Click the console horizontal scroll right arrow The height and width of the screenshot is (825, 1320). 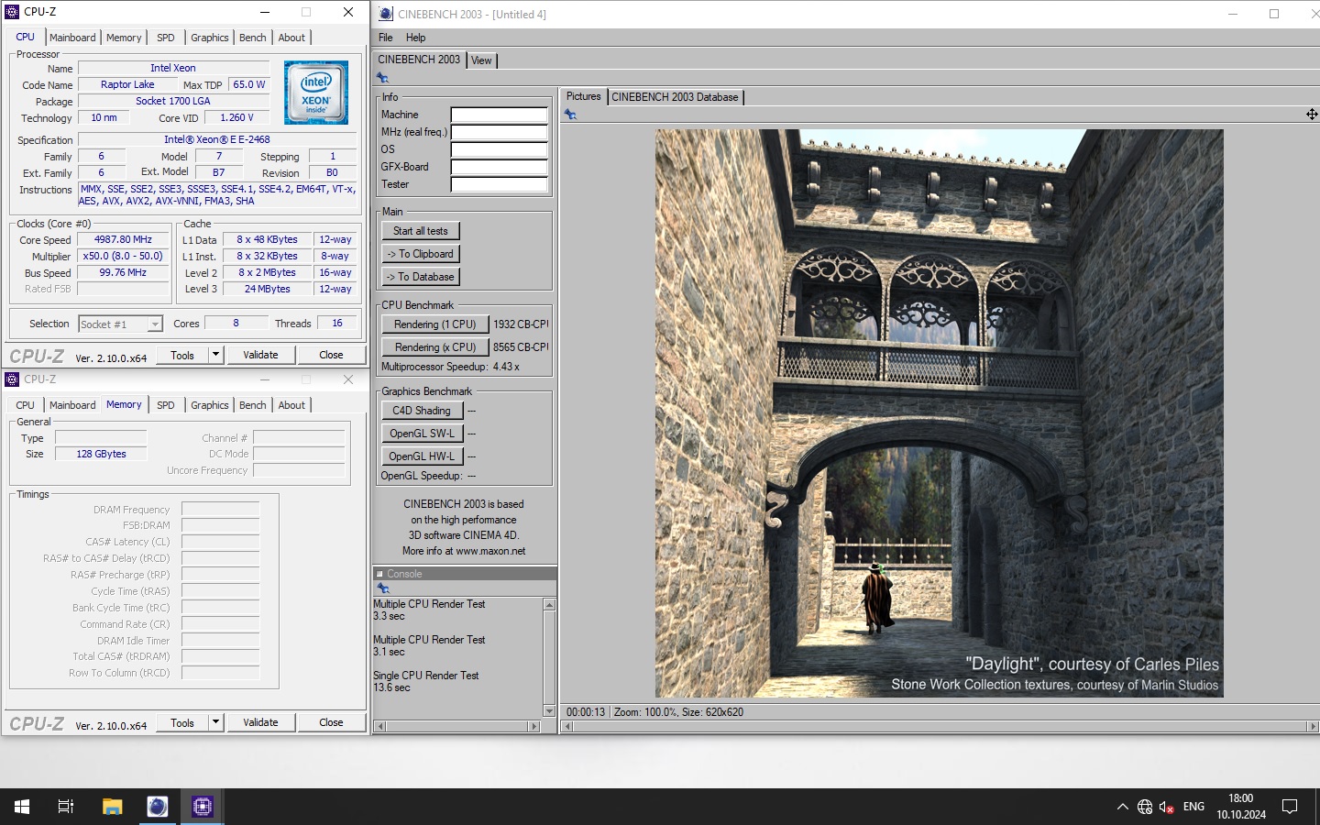(x=534, y=726)
